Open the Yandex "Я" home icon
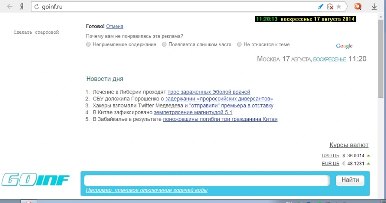This screenshot has height=203, width=386. [x=22, y=6]
